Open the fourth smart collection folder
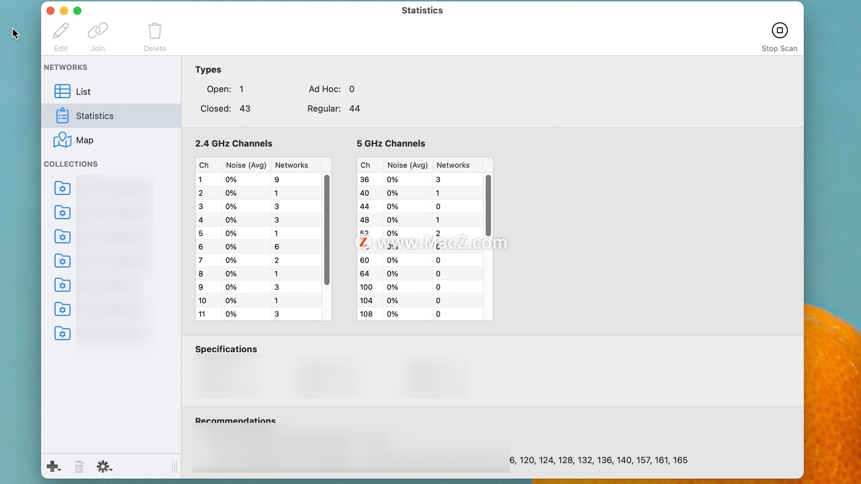The image size is (861, 484). tap(62, 261)
